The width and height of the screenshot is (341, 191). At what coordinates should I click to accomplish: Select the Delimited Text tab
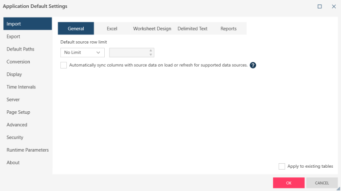(x=192, y=29)
